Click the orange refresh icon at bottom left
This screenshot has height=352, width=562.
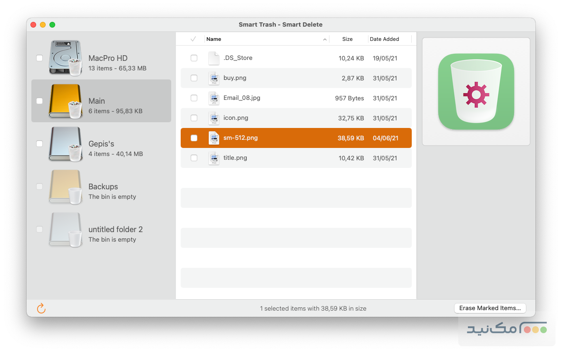tap(41, 308)
